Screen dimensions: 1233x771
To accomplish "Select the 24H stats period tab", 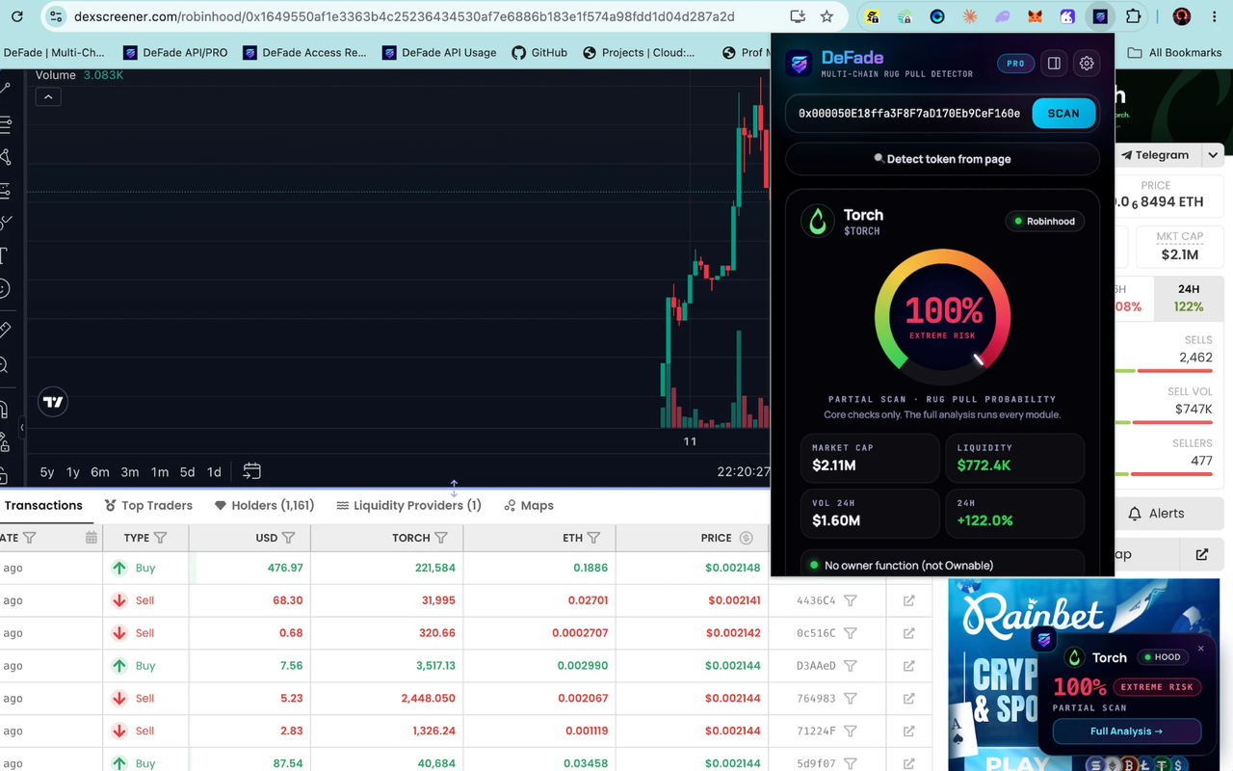I will click(x=1189, y=297).
